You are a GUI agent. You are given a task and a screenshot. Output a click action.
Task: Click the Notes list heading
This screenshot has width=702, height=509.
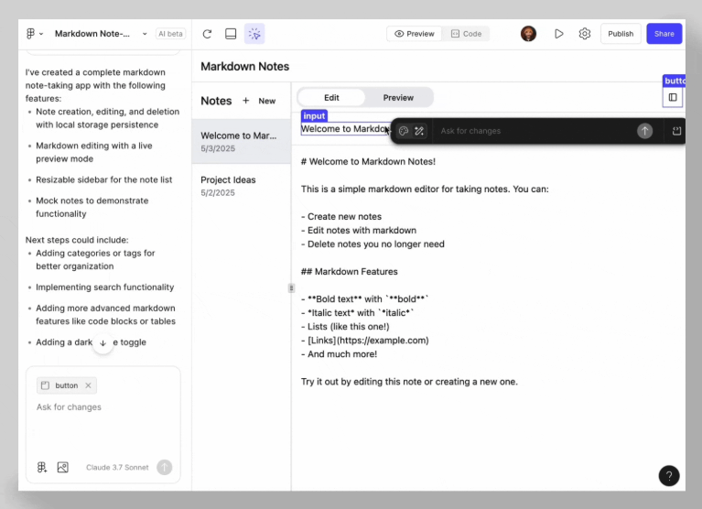coord(216,101)
